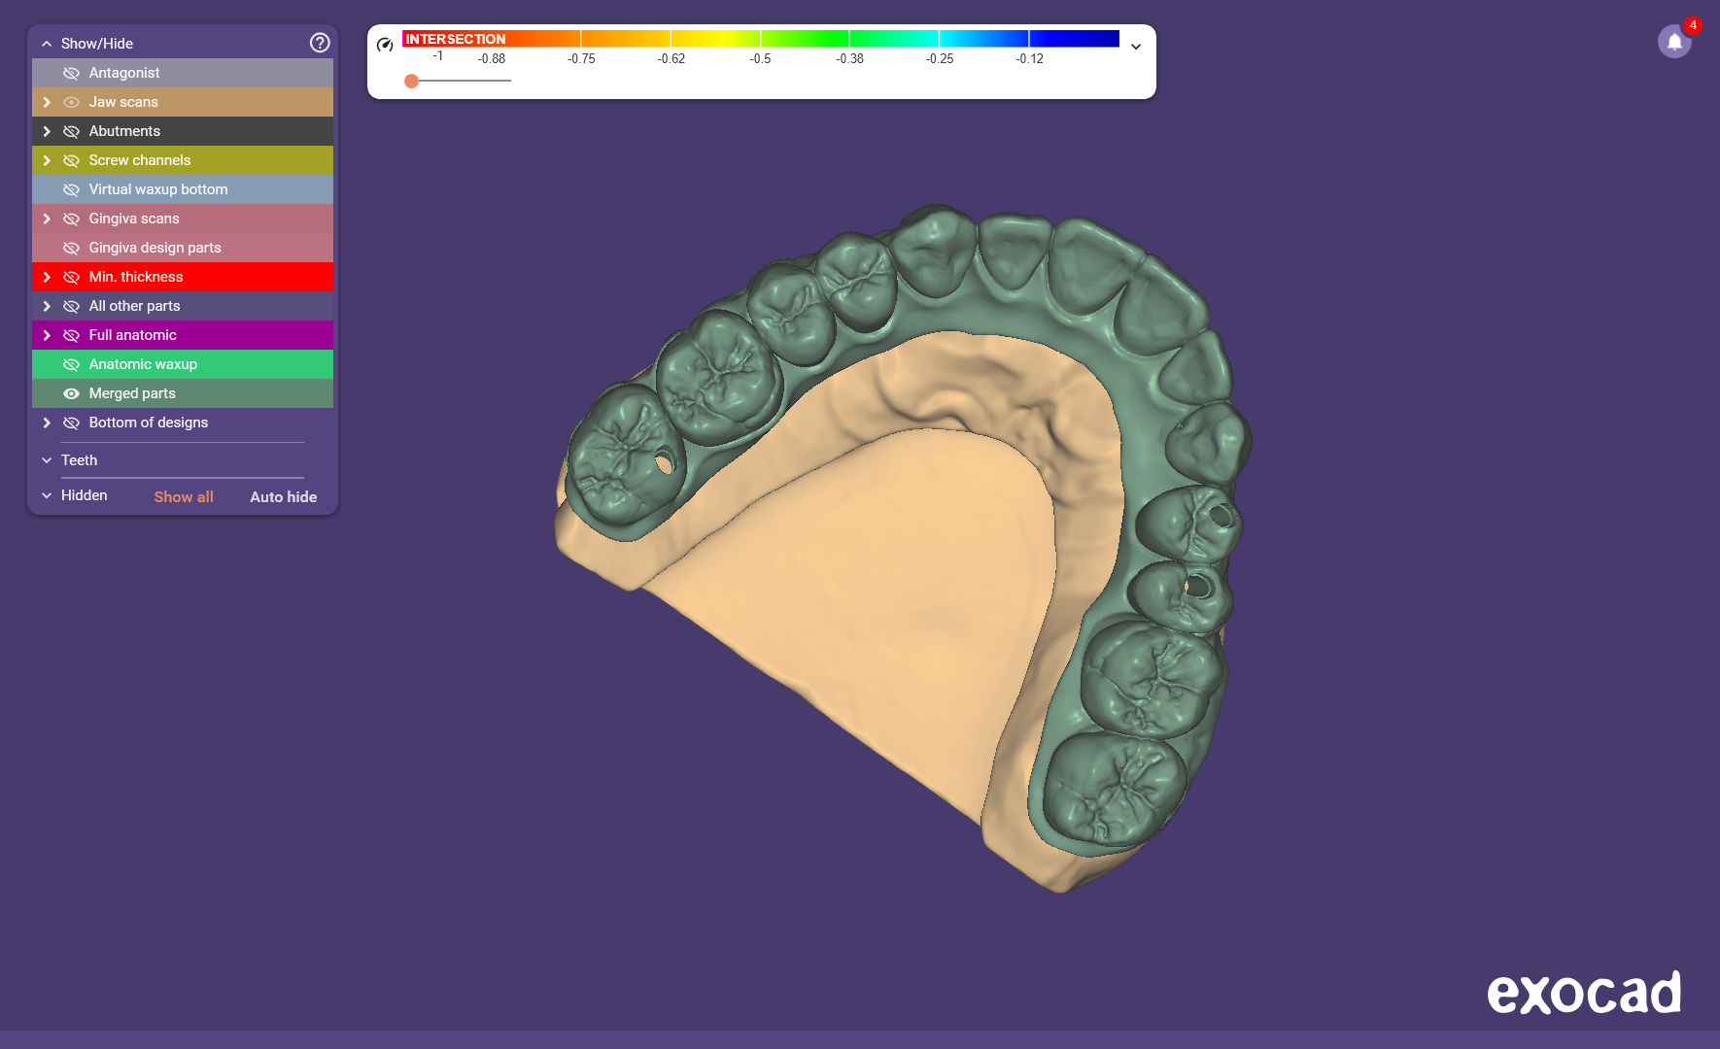Toggle Gingiva design parts eye icon

71,248
